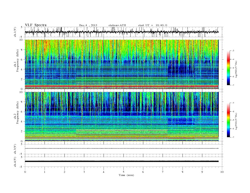Click the "Time (min)" x-axis label
The width and height of the screenshot is (250, 193).
pos(126,175)
